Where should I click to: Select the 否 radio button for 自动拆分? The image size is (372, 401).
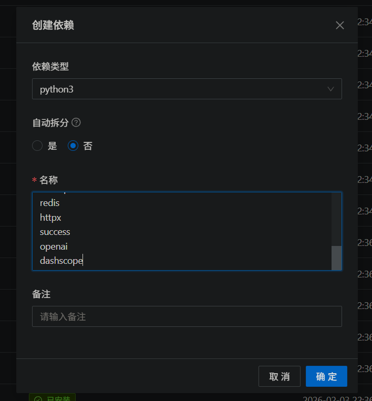[73, 146]
